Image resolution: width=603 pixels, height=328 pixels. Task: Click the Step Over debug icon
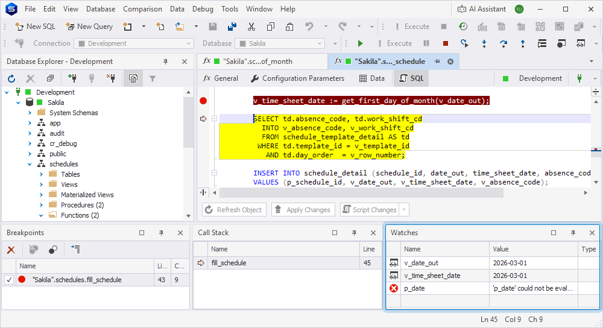click(503, 43)
